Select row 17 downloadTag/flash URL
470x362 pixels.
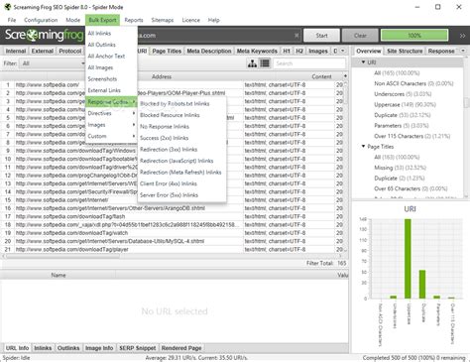click(172, 216)
